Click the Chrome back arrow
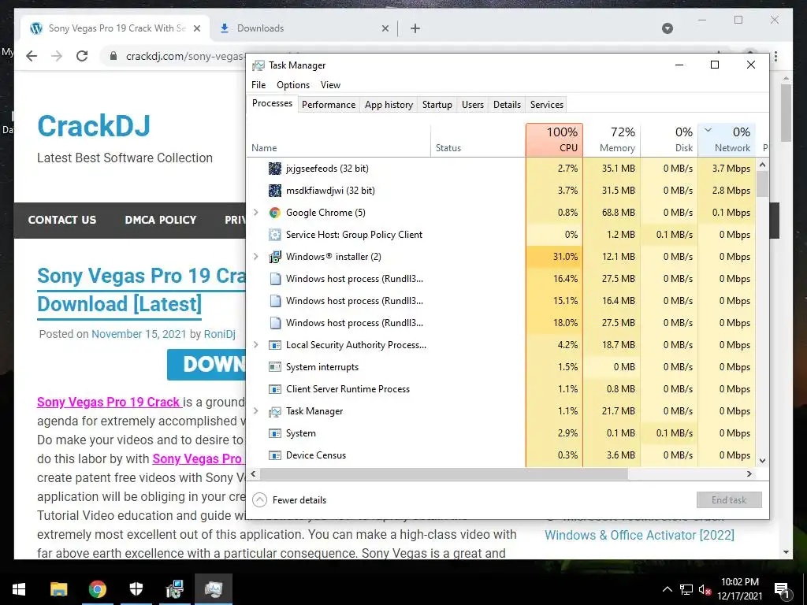Image resolution: width=807 pixels, height=605 pixels. [x=32, y=56]
